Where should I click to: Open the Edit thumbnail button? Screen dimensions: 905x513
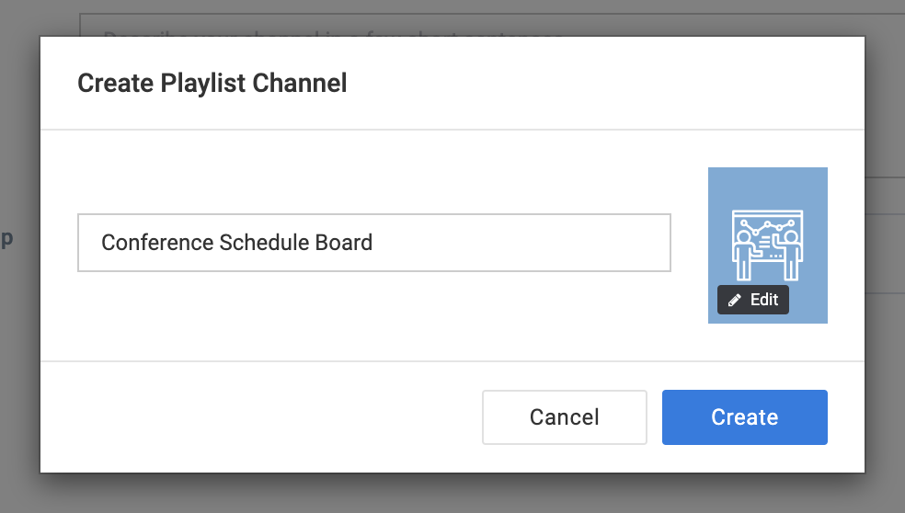pyautogui.click(x=753, y=300)
